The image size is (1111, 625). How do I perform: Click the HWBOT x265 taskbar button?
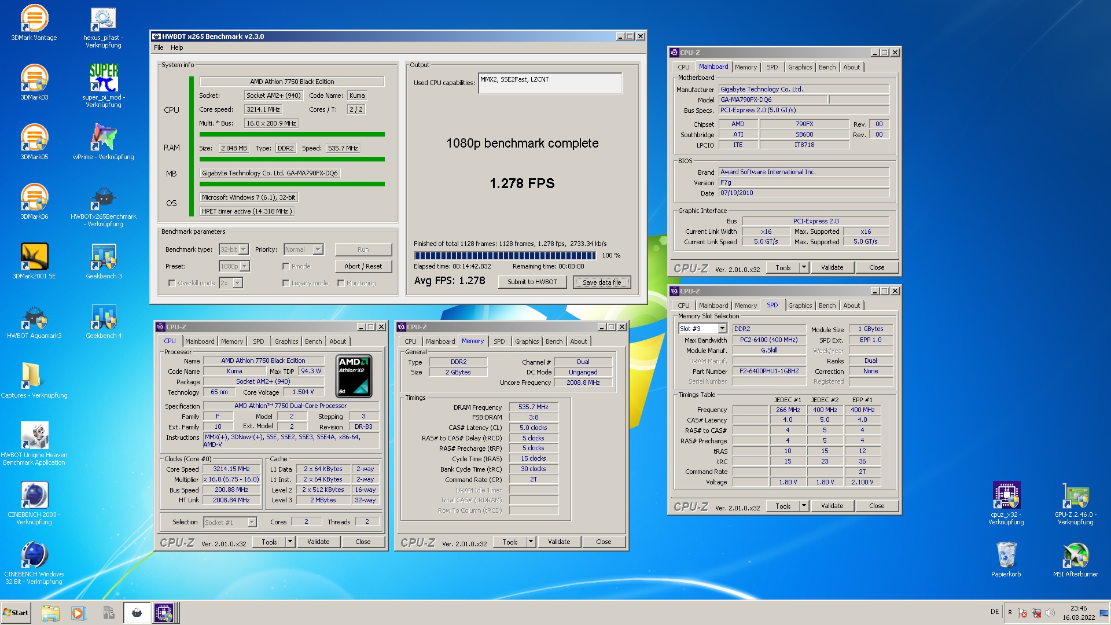click(x=137, y=613)
